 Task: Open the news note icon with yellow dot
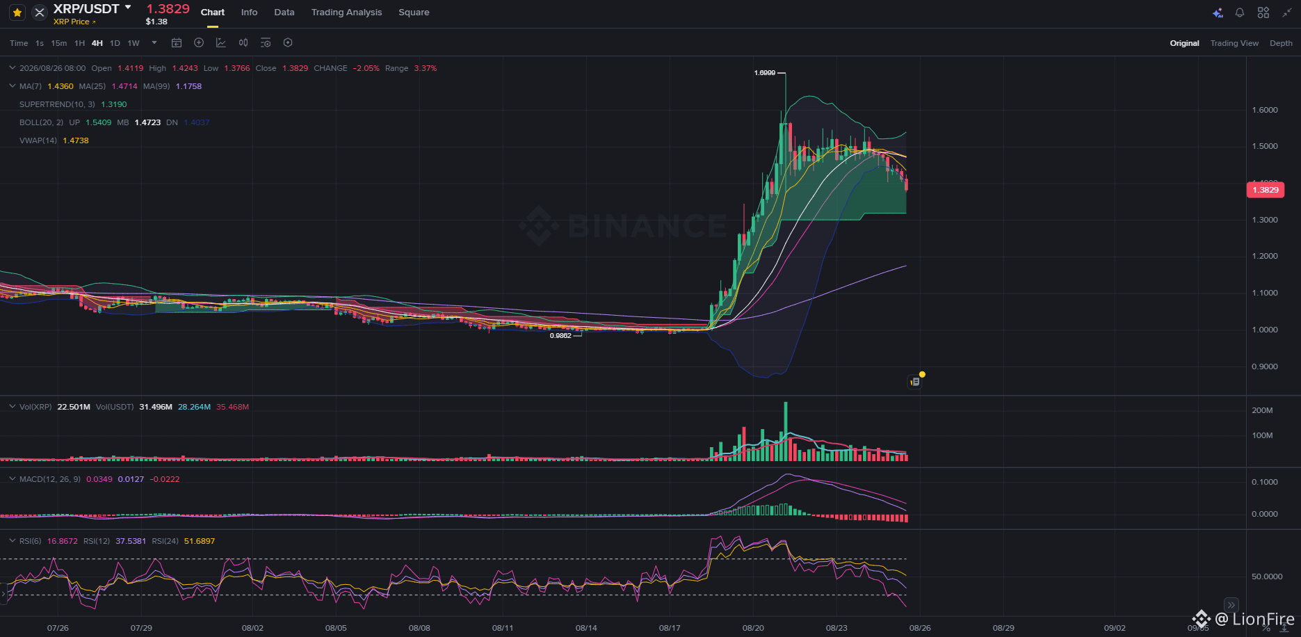pos(915,381)
